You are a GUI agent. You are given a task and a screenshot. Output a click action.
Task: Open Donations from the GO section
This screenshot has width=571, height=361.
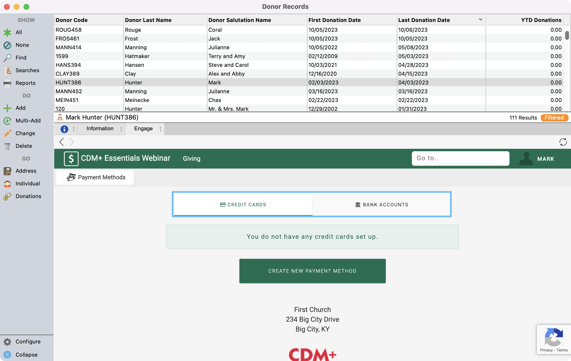coord(7,196)
